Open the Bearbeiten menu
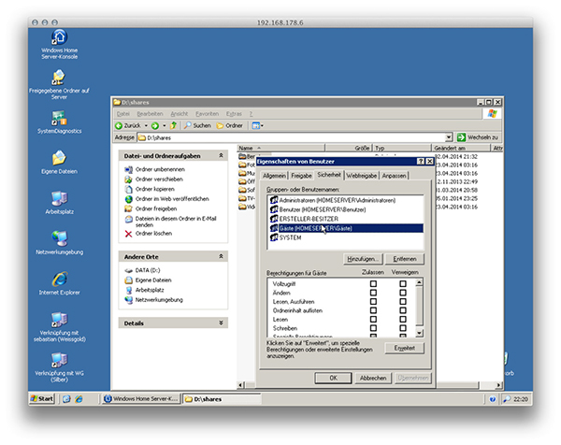Image resolution: width=561 pixels, height=445 pixels. click(x=150, y=114)
